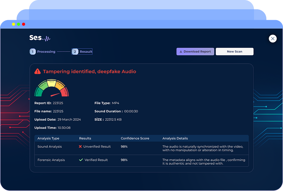Click the Verified Result text

pos(96,160)
